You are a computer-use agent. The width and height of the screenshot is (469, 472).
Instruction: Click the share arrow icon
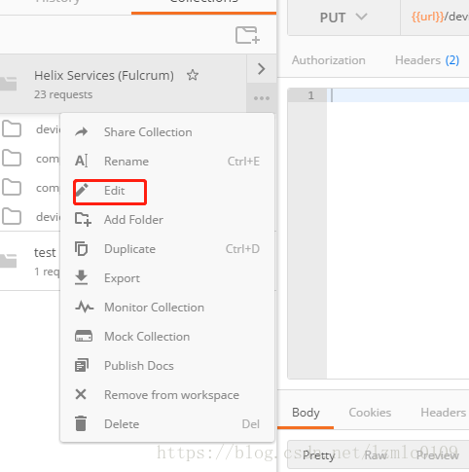tap(82, 131)
